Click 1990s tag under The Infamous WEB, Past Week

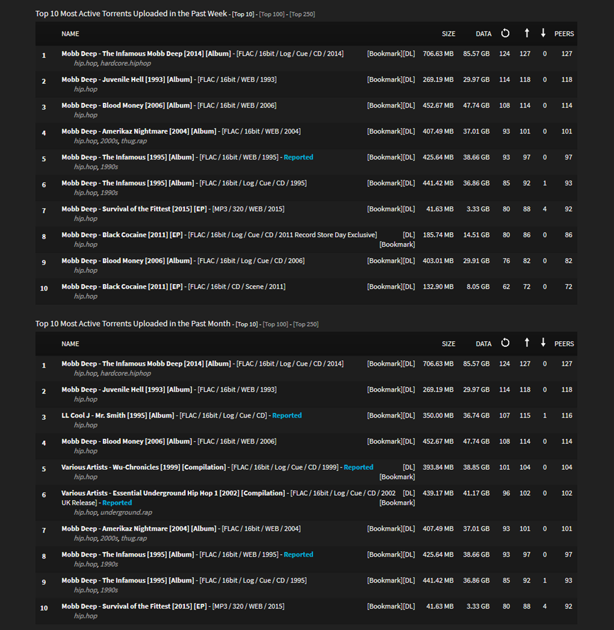pyautogui.click(x=109, y=167)
